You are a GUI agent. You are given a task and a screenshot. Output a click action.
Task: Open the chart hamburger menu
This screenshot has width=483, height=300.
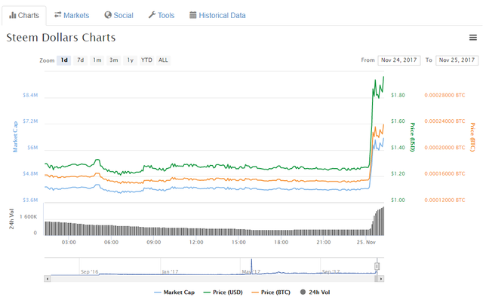pos(473,38)
